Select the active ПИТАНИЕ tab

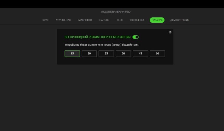click(x=157, y=20)
